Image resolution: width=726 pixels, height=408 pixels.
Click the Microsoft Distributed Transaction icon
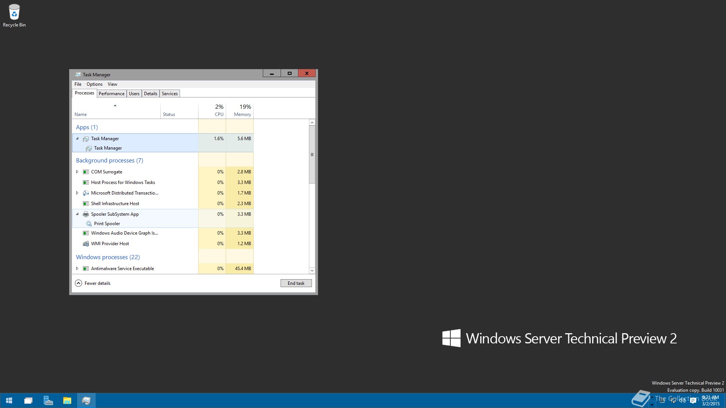point(86,193)
